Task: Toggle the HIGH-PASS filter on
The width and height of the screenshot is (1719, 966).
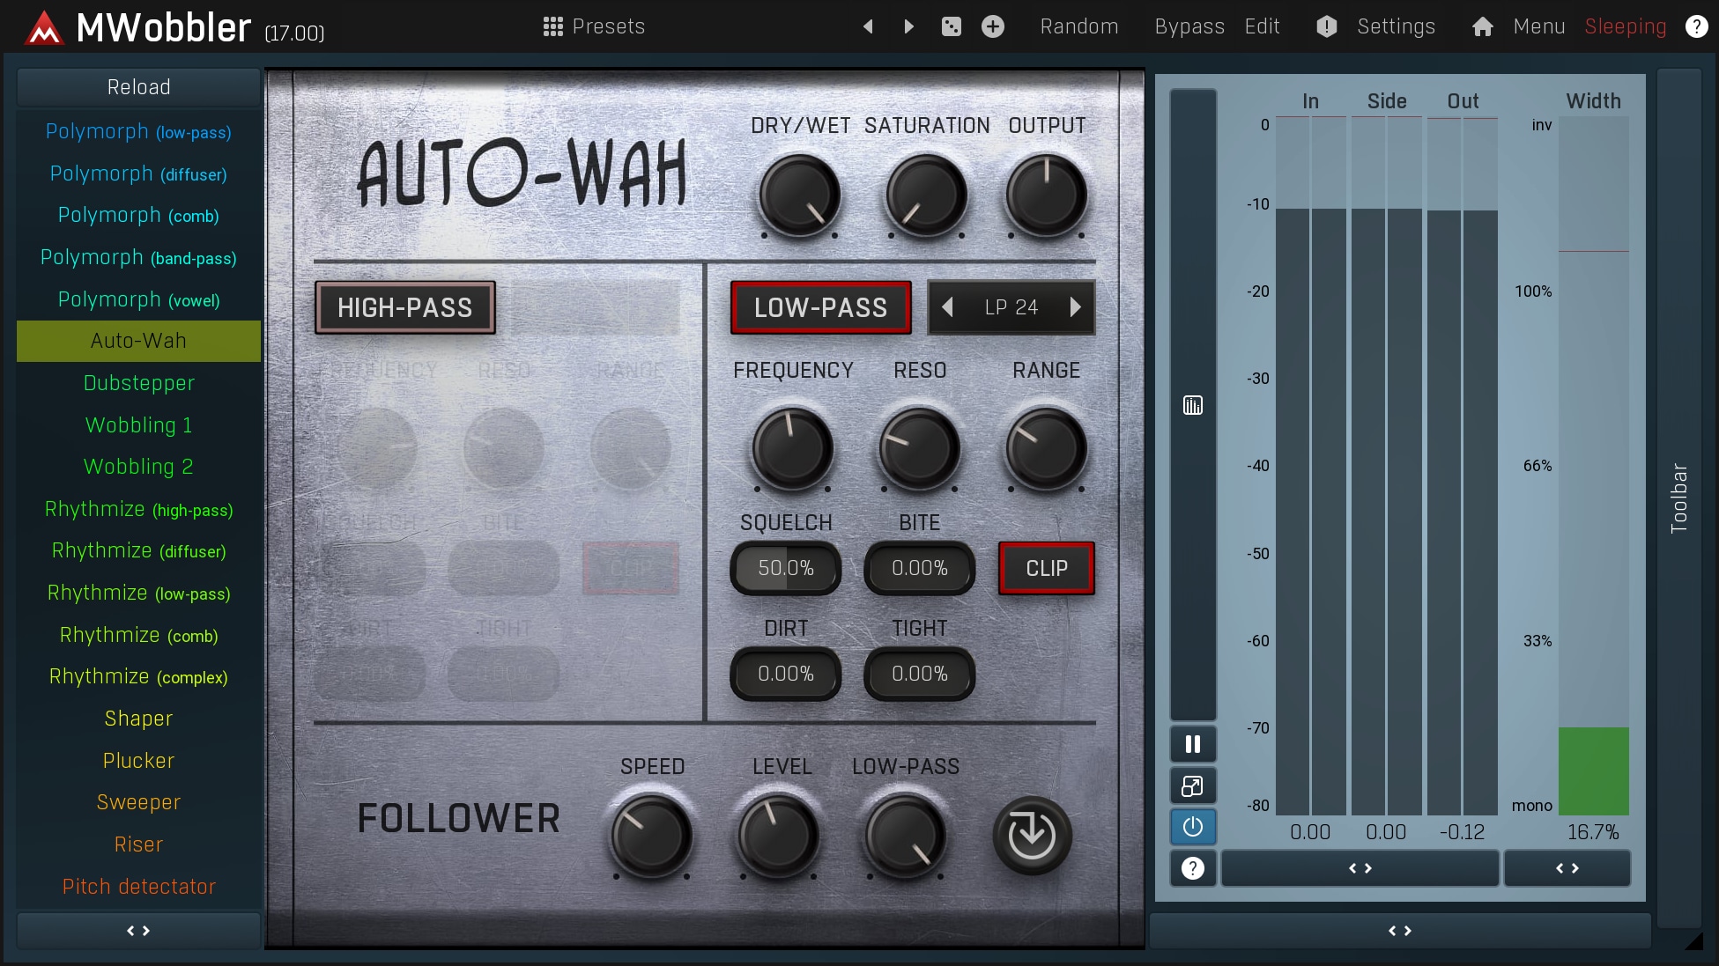Action: 405,307
